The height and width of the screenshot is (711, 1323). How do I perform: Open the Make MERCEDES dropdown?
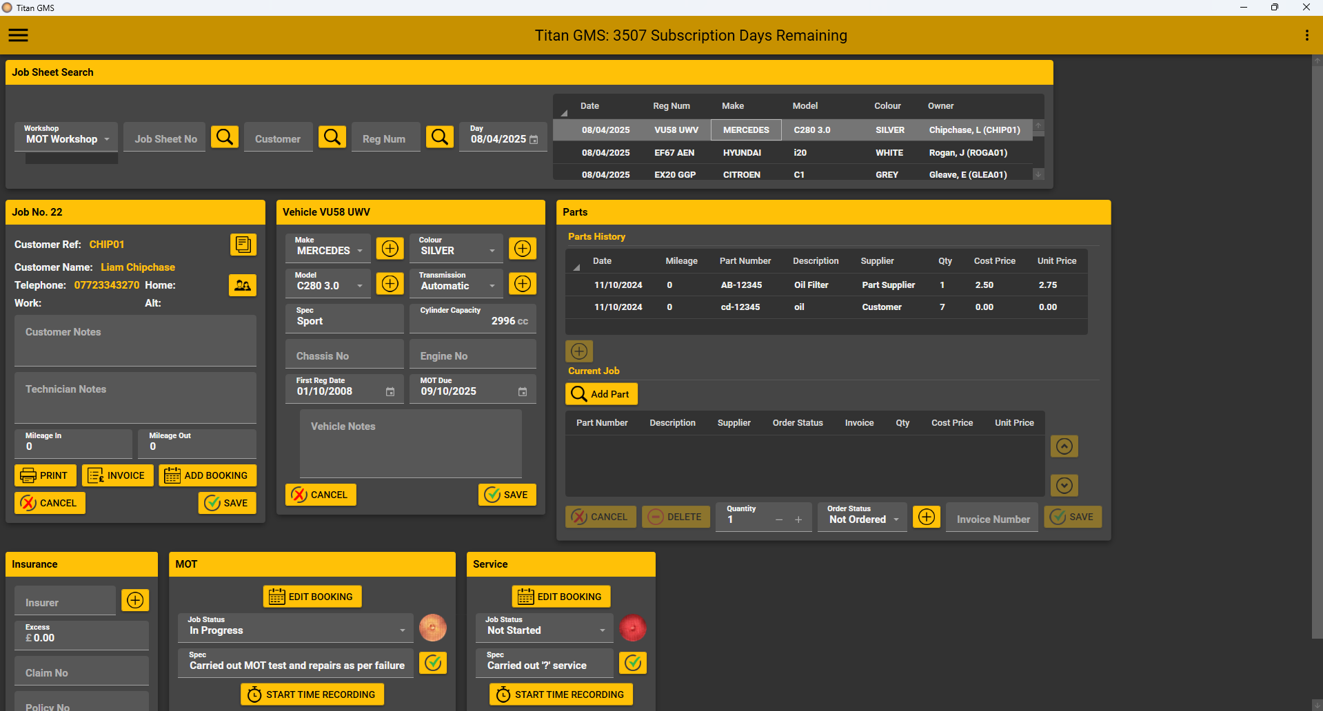tap(328, 247)
